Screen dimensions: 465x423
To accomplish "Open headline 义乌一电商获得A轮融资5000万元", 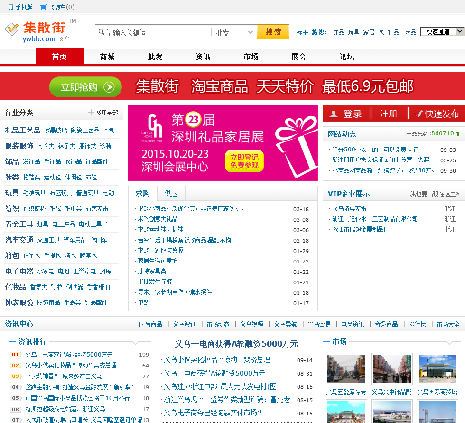I will pos(236,344).
